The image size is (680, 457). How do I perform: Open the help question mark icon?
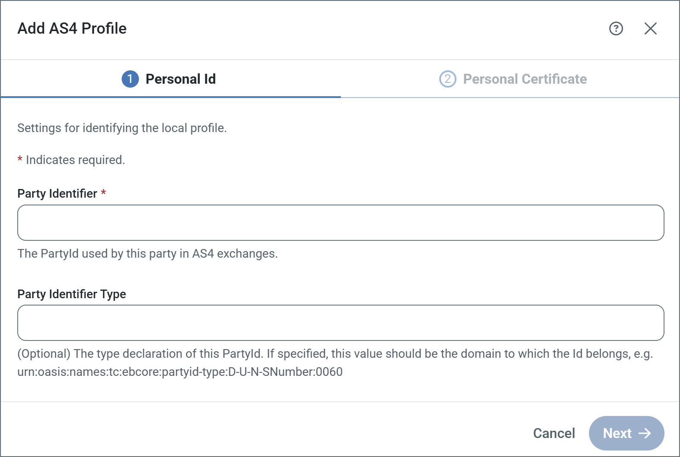tap(616, 28)
